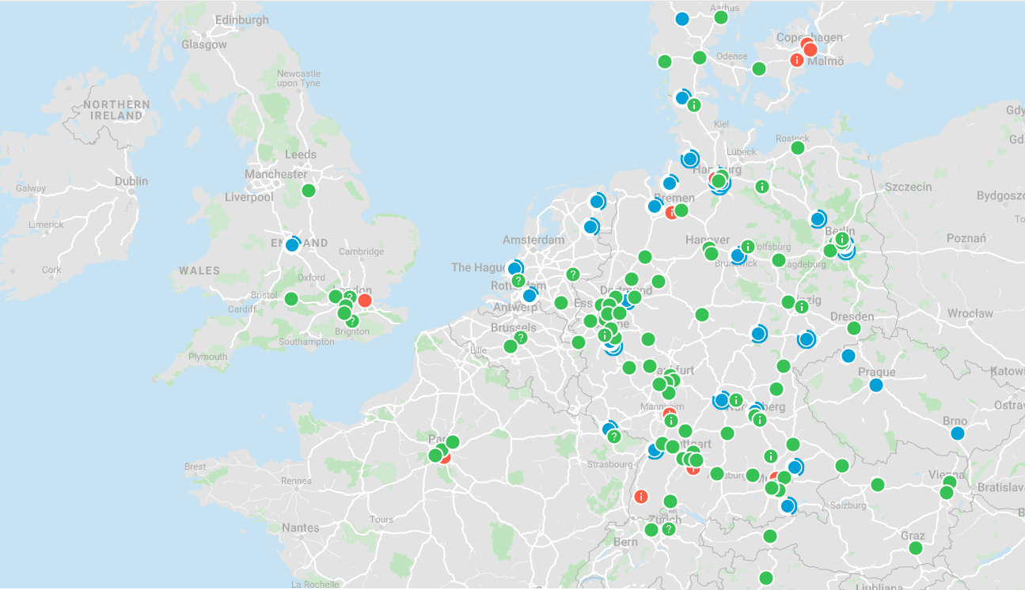Select the green marker east of Bristol

291,299
